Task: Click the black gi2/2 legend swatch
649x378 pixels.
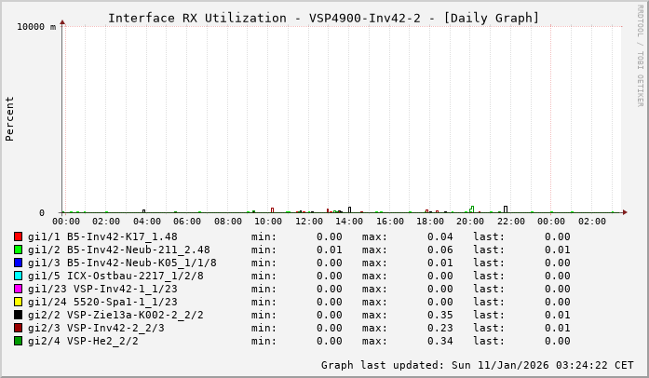Action: [x=19, y=315]
